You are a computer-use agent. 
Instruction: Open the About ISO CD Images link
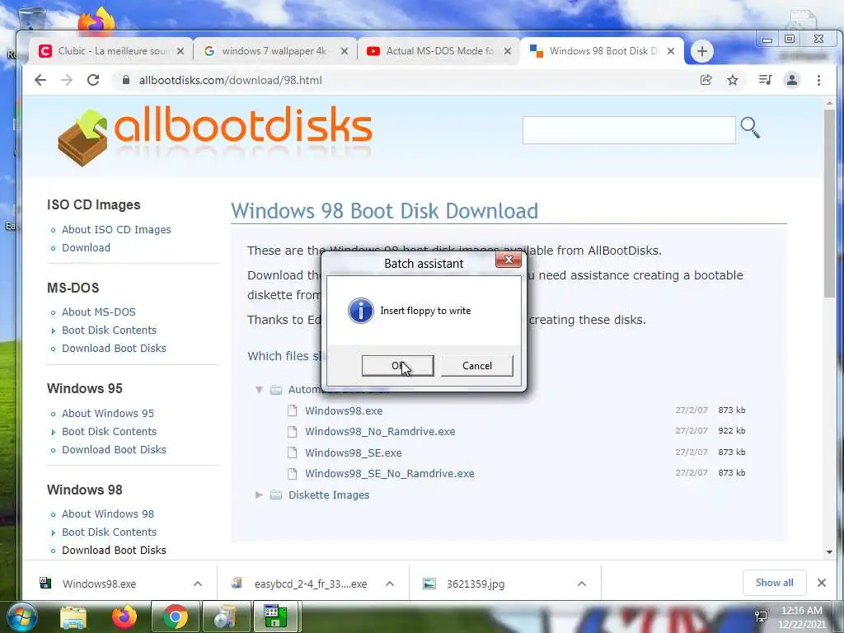point(116,229)
